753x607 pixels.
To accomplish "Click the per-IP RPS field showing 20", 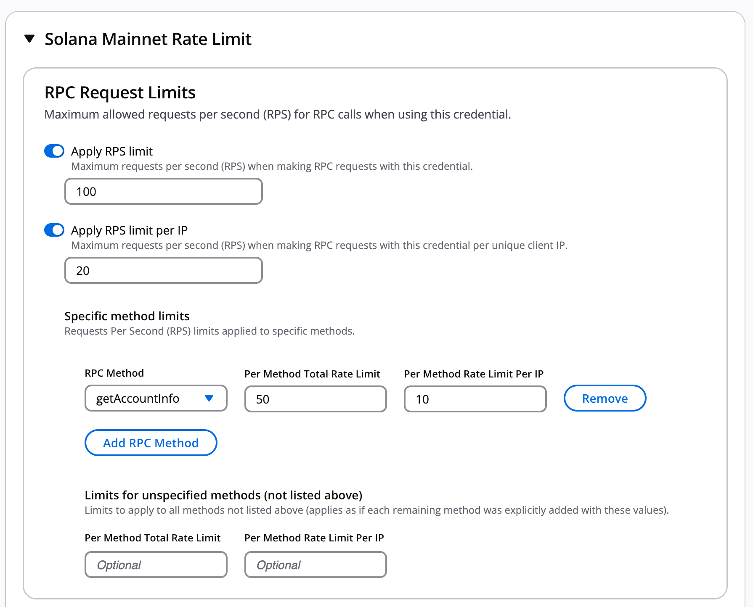I will coord(163,270).
